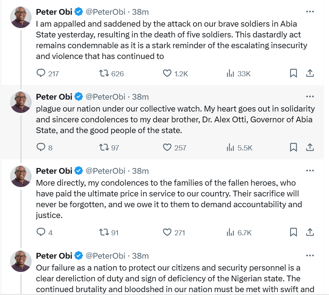Click Peter Obi name on second tweet
This screenshot has width=329, height=295.
(x=54, y=97)
